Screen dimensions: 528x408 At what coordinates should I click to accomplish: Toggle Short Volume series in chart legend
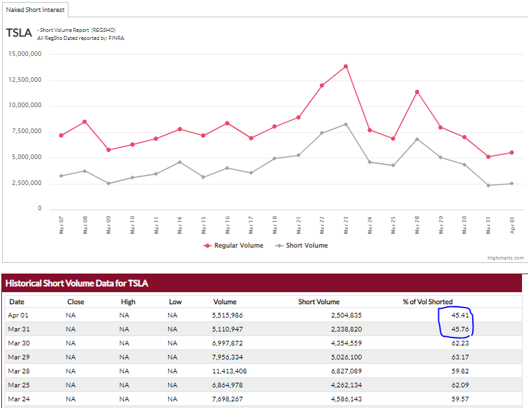(301, 246)
